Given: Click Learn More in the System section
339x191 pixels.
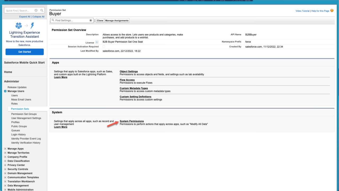Looking at the screenshot, I should [61, 127].
